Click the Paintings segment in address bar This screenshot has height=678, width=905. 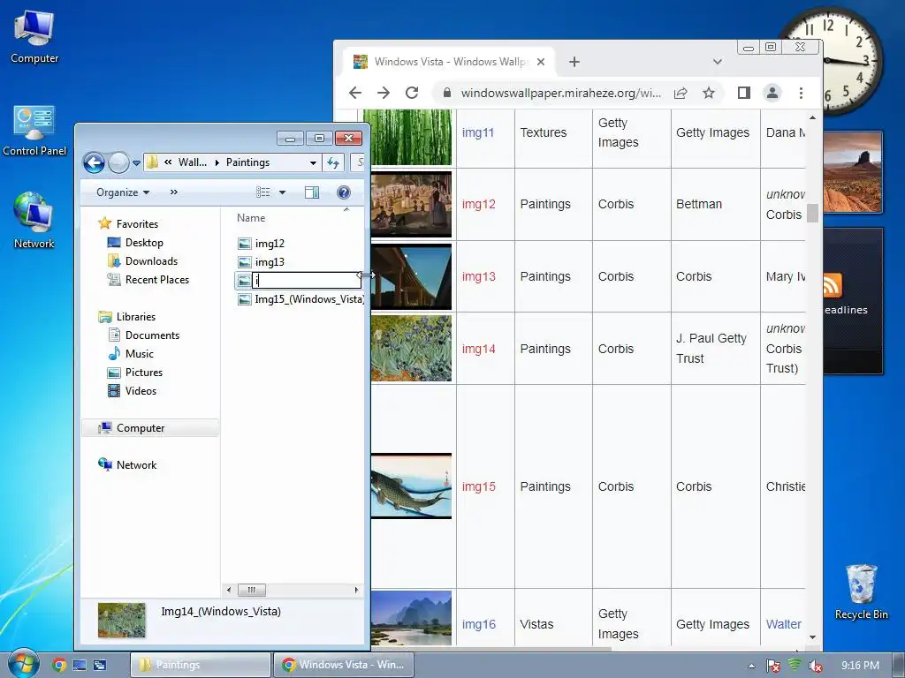[x=247, y=162]
